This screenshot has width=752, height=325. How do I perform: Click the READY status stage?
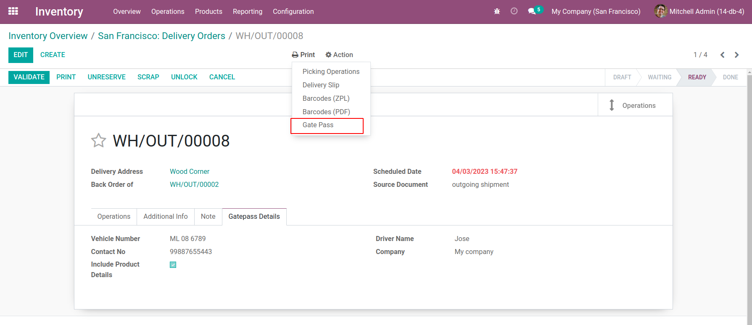coord(697,77)
